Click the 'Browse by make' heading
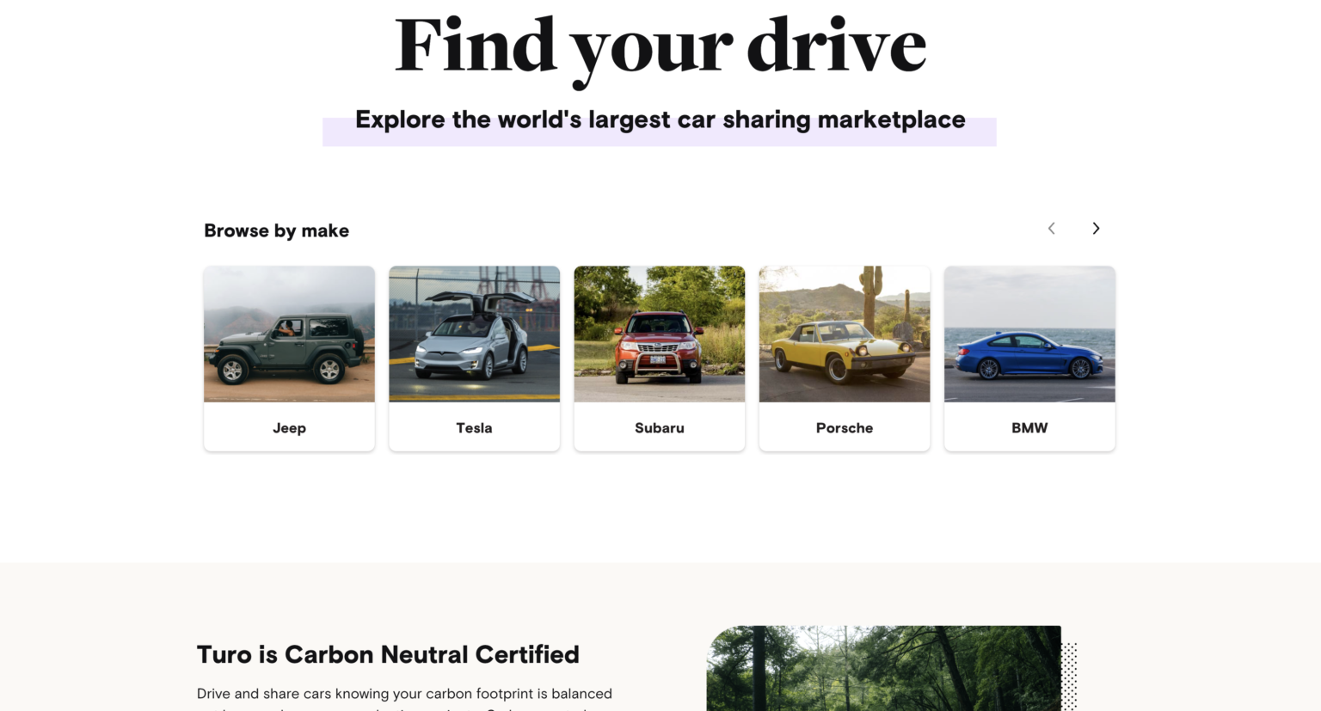Viewport: 1321px width, 711px height. tap(276, 230)
